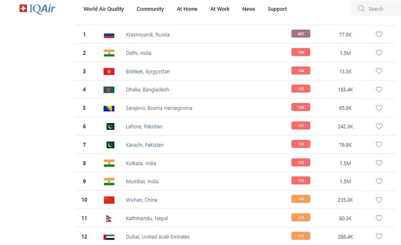This screenshot has height=245, width=401.
Task: Click the IQAir logo
Action: pos(37,9)
